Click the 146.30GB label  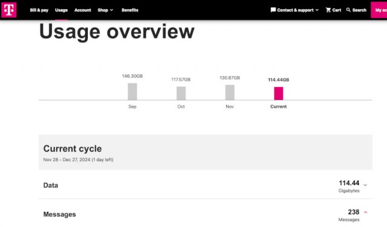coord(132,76)
